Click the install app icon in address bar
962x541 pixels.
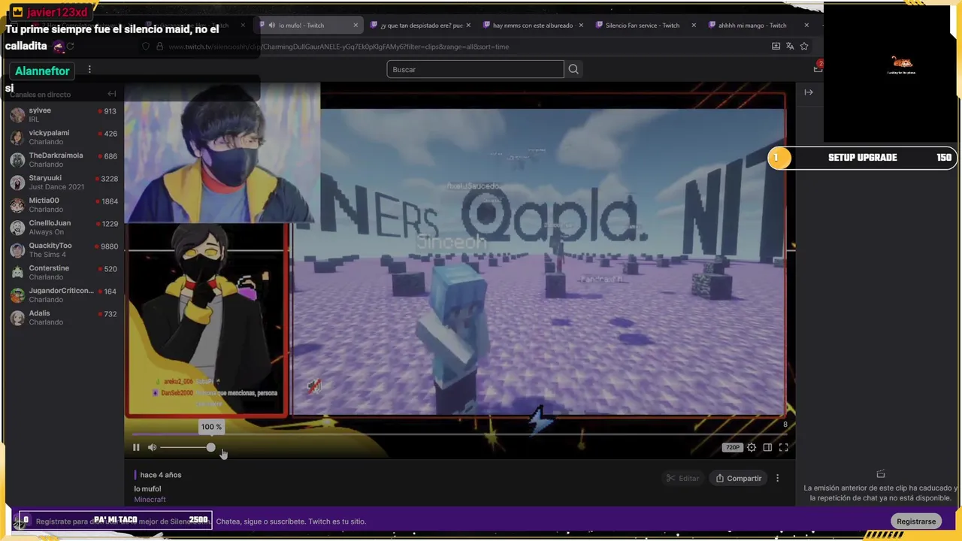[x=776, y=47]
